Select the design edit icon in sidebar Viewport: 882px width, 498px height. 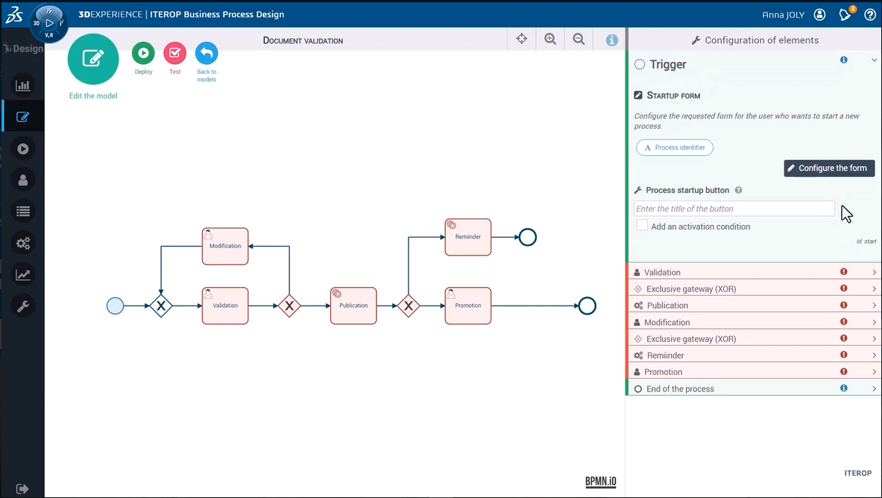[x=23, y=117]
